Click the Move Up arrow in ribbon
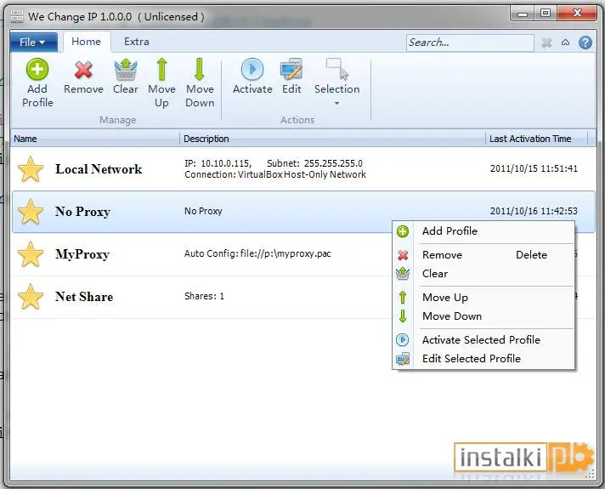This screenshot has width=605, height=489. tap(162, 70)
